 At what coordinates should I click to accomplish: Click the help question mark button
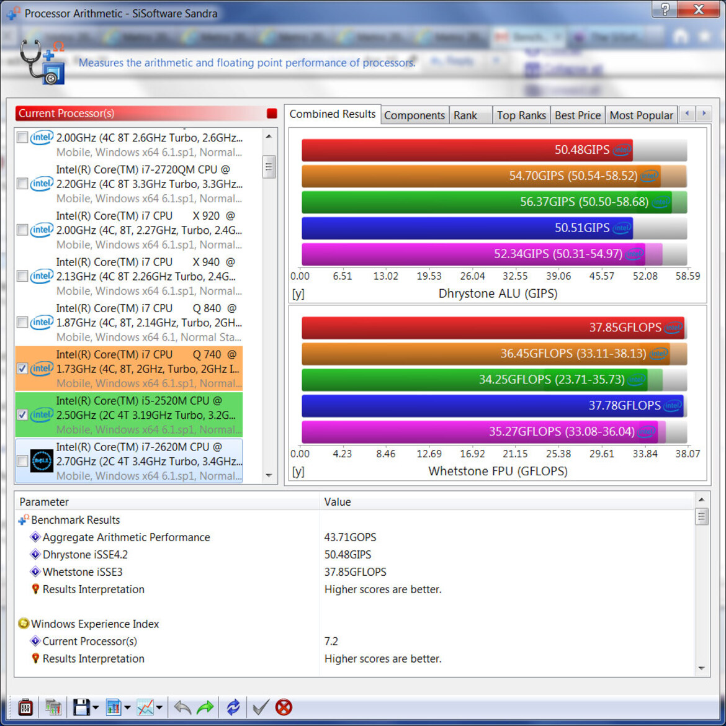(x=665, y=9)
